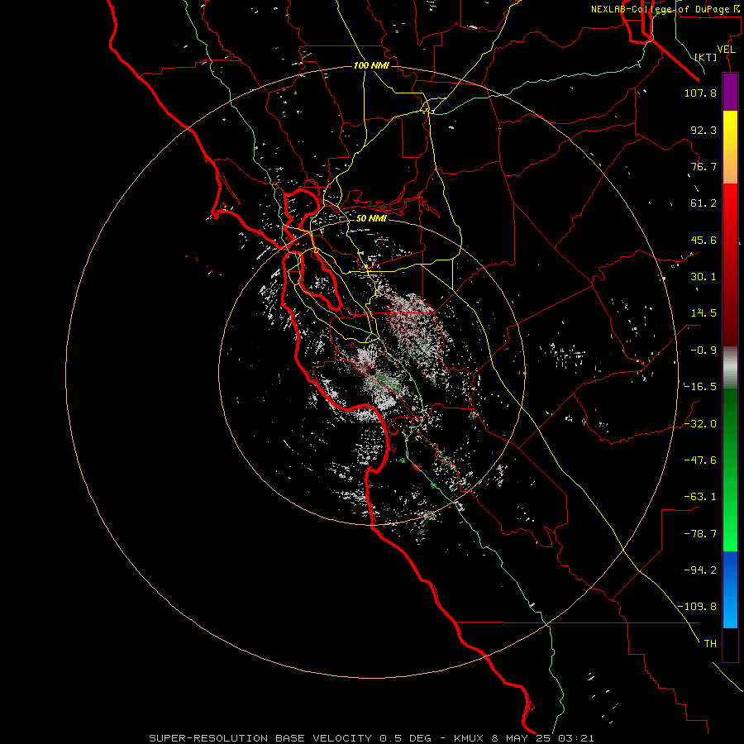
Task: Click the -63.1 velocity scale value
Action: (x=700, y=497)
